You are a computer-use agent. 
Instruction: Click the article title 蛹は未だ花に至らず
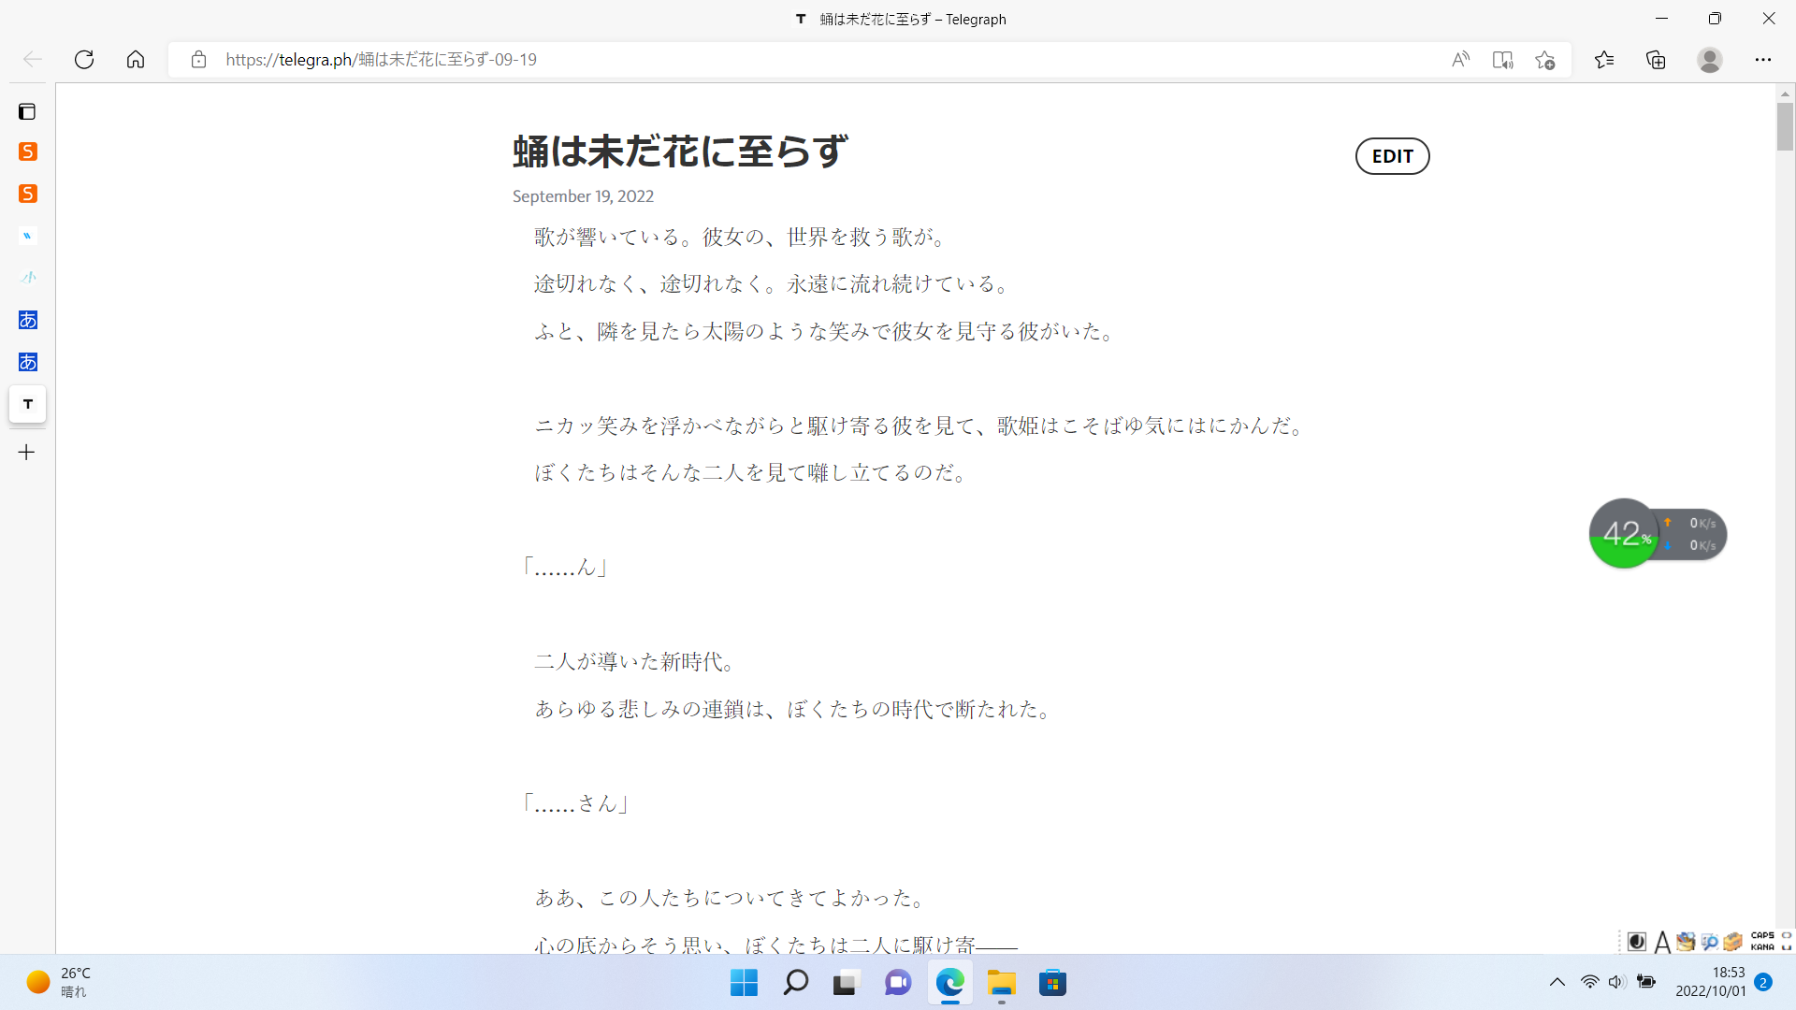click(x=680, y=151)
